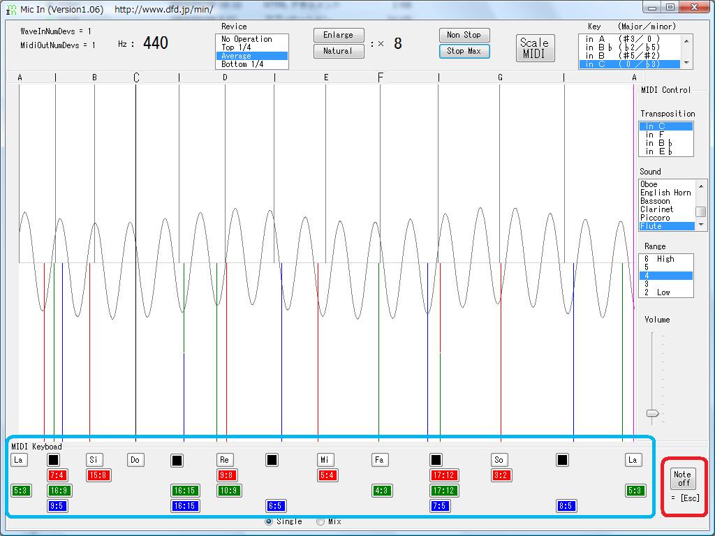Click the Sound list scroll up arrow
Image resolution: width=715 pixels, height=536 pixels.
(701, 186)
